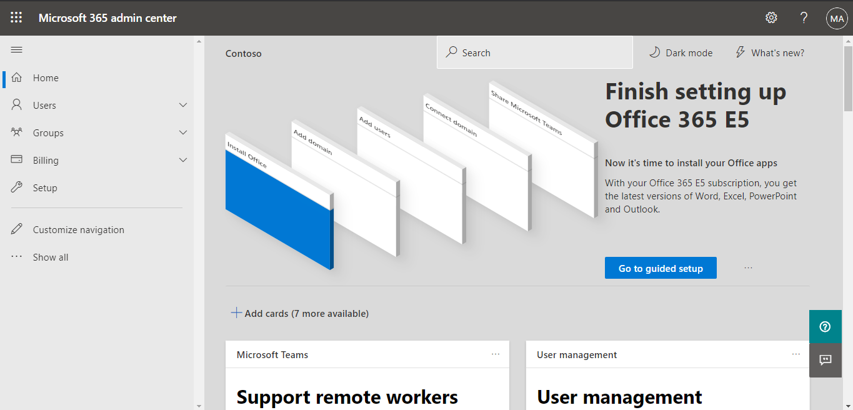The image size is (853, 410).
Task: Expand the Groups section
Action: 182,132
